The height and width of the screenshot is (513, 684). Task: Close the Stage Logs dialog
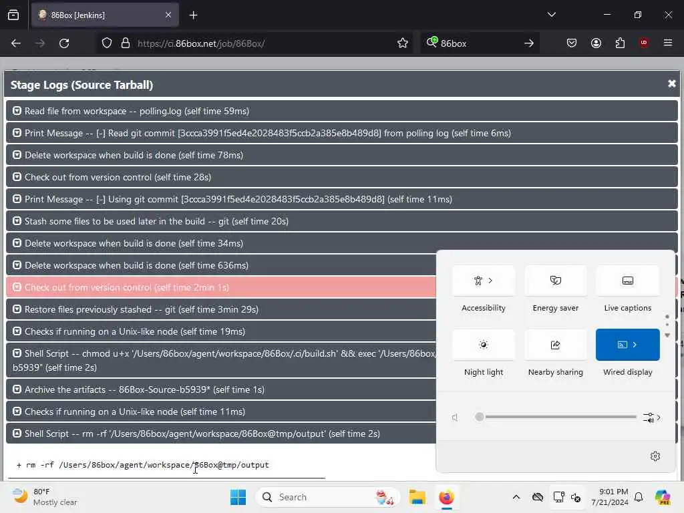[x=671, y=83]
